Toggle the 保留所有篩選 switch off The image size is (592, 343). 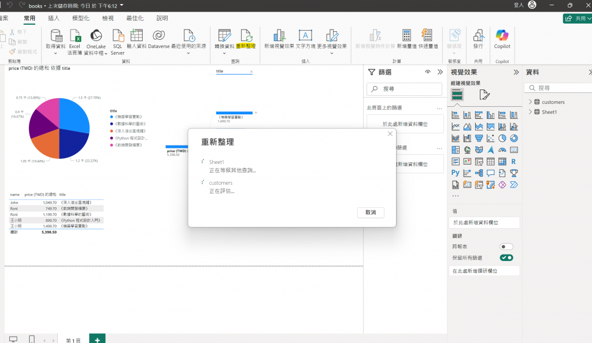point(506,258)
